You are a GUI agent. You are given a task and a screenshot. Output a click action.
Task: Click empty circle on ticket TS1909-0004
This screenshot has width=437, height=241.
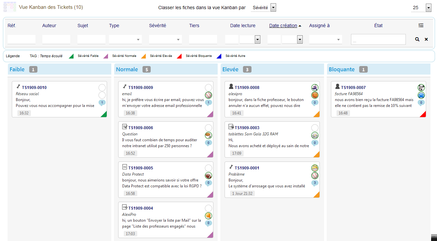(x=208, y=208)
